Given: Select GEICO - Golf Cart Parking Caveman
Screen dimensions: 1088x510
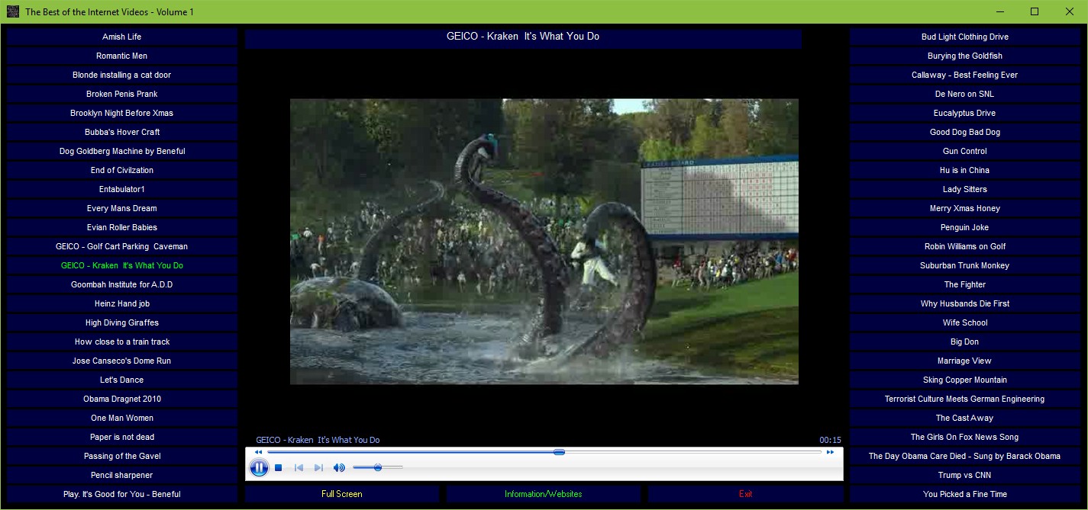Looking at the screenshot, I should pyautogui.click(x=122, y=246).
